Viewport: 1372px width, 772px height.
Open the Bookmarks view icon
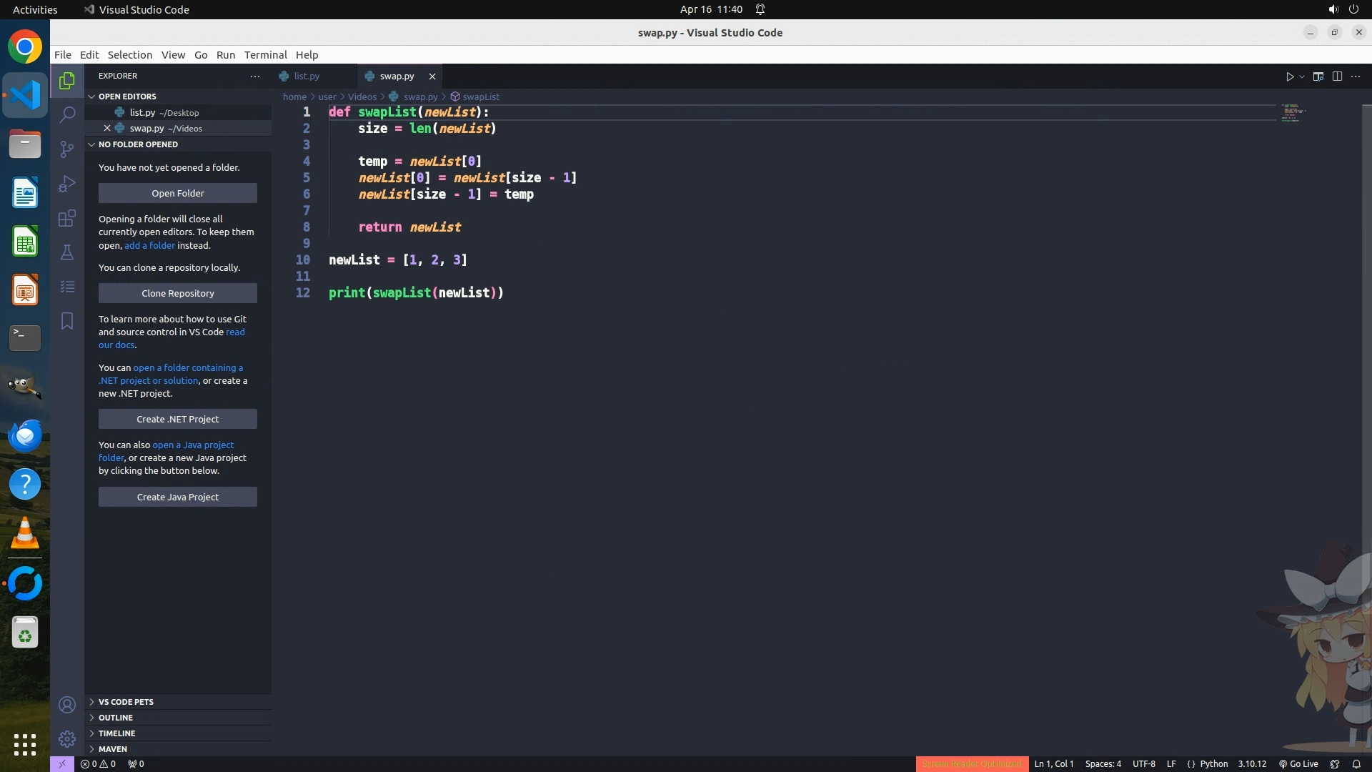[x=67, y=321]
